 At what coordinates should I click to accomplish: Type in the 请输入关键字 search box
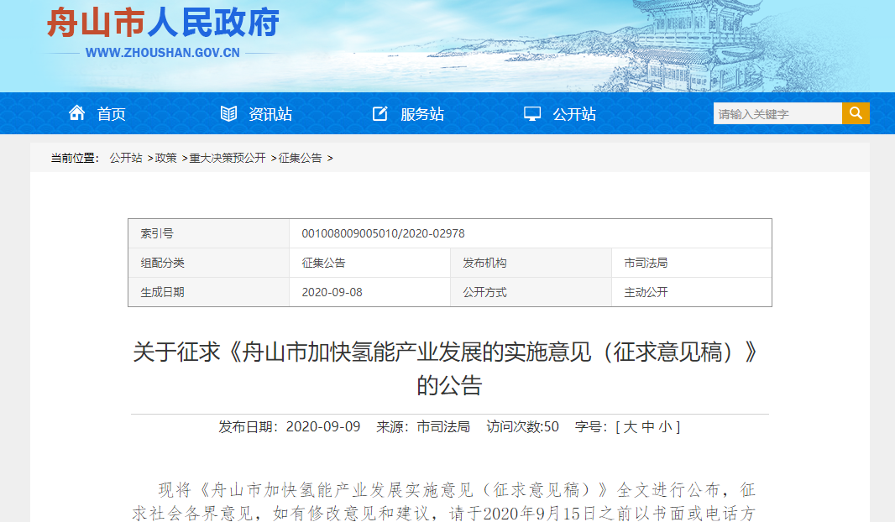[777, 114]
